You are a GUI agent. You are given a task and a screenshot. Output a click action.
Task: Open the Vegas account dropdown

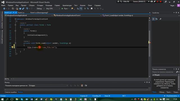tap(173, 6)
